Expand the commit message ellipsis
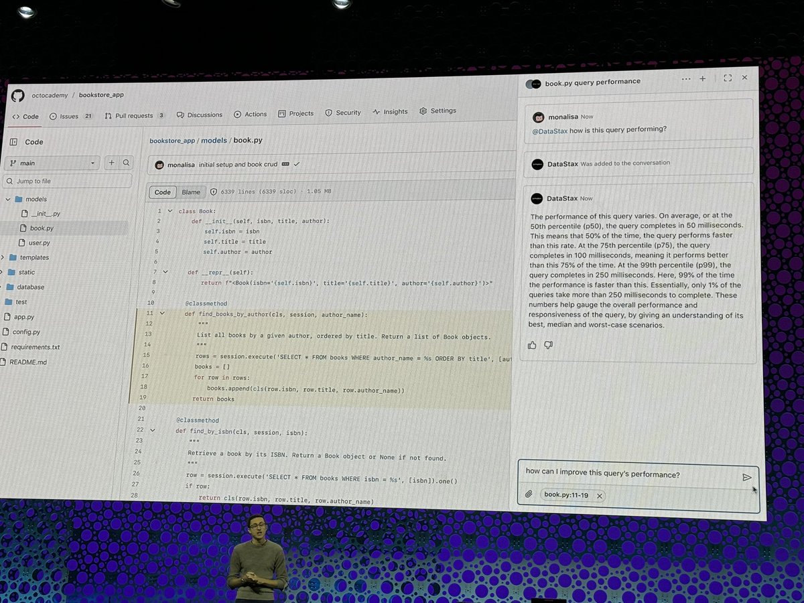Image resolution: width=804 pixels, height=603 pixels. pyautogui.click(x=285, y=163)
